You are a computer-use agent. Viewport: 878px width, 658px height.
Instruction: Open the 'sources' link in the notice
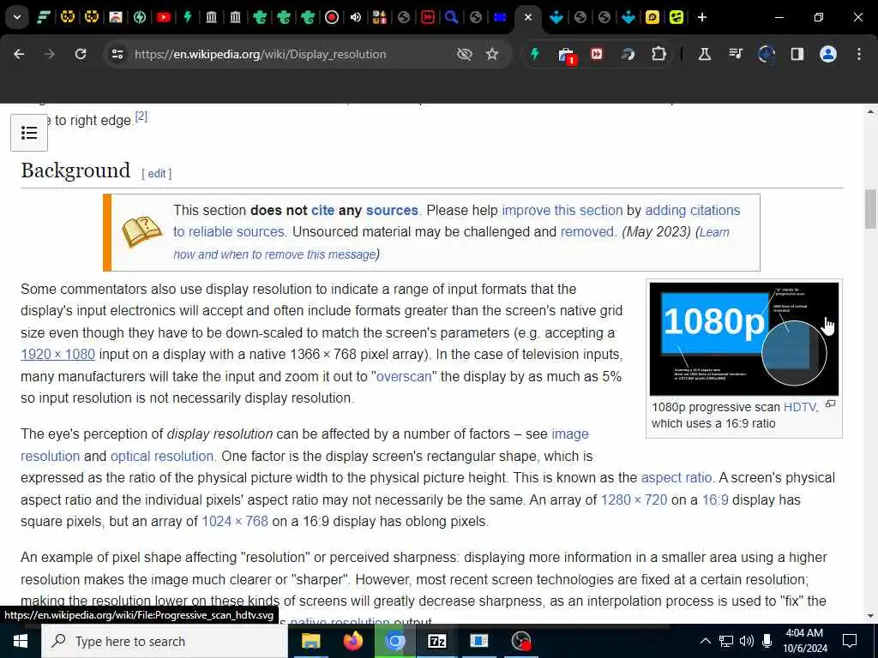click(x=392, y=211)
